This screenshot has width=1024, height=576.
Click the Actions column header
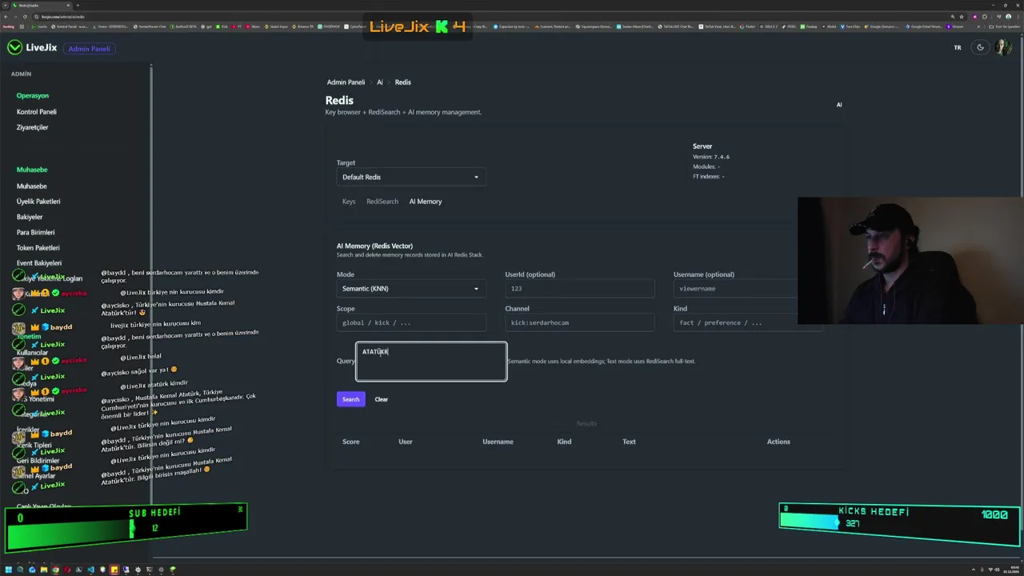pyautogui.click(x=778, y=442)
